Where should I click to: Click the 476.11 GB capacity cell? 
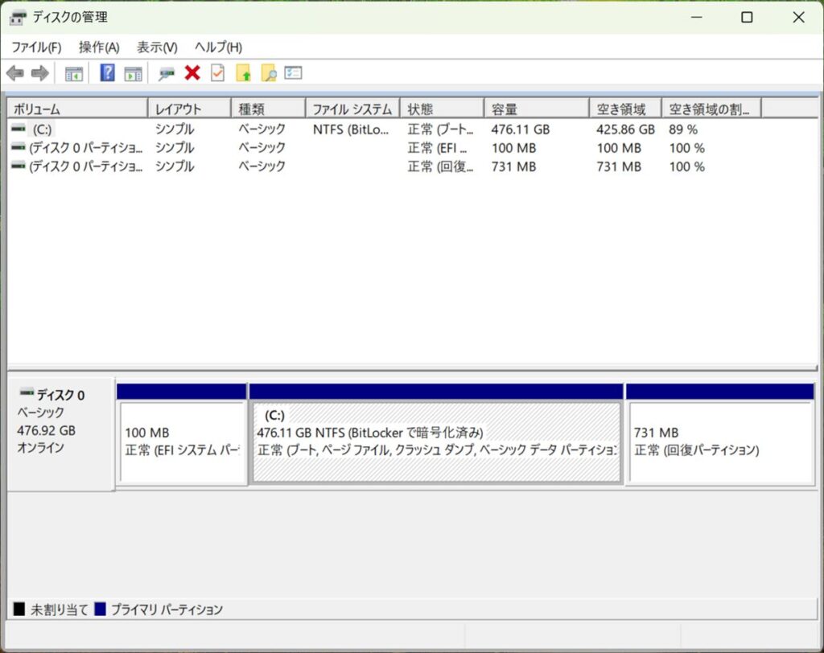521,129
